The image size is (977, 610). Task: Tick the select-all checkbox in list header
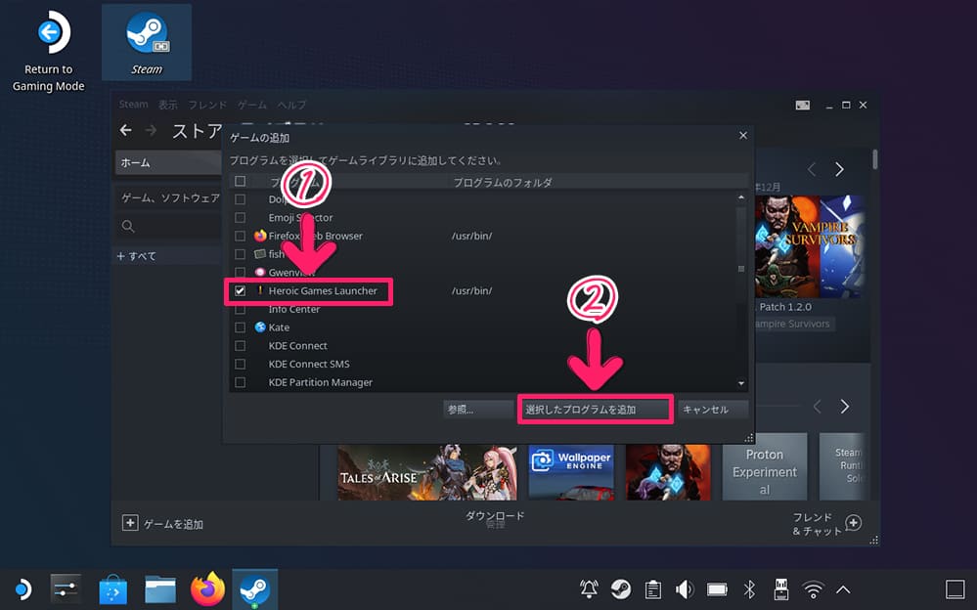tap(240, 181)
